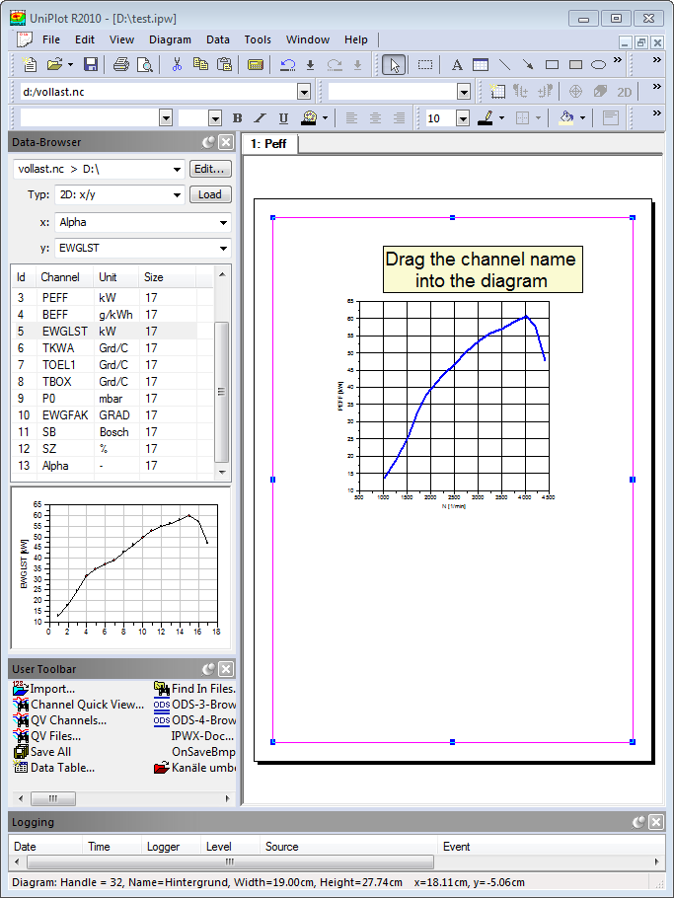Select the Text tool 'A' icon
The image size is (674, 898).
457,65
